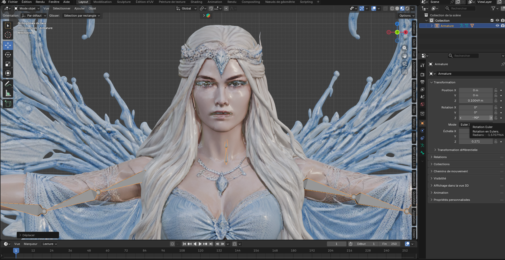Activate the 3D Cursor tool
The height and width of the screenshot is (260, 505).
coord(8,35)
